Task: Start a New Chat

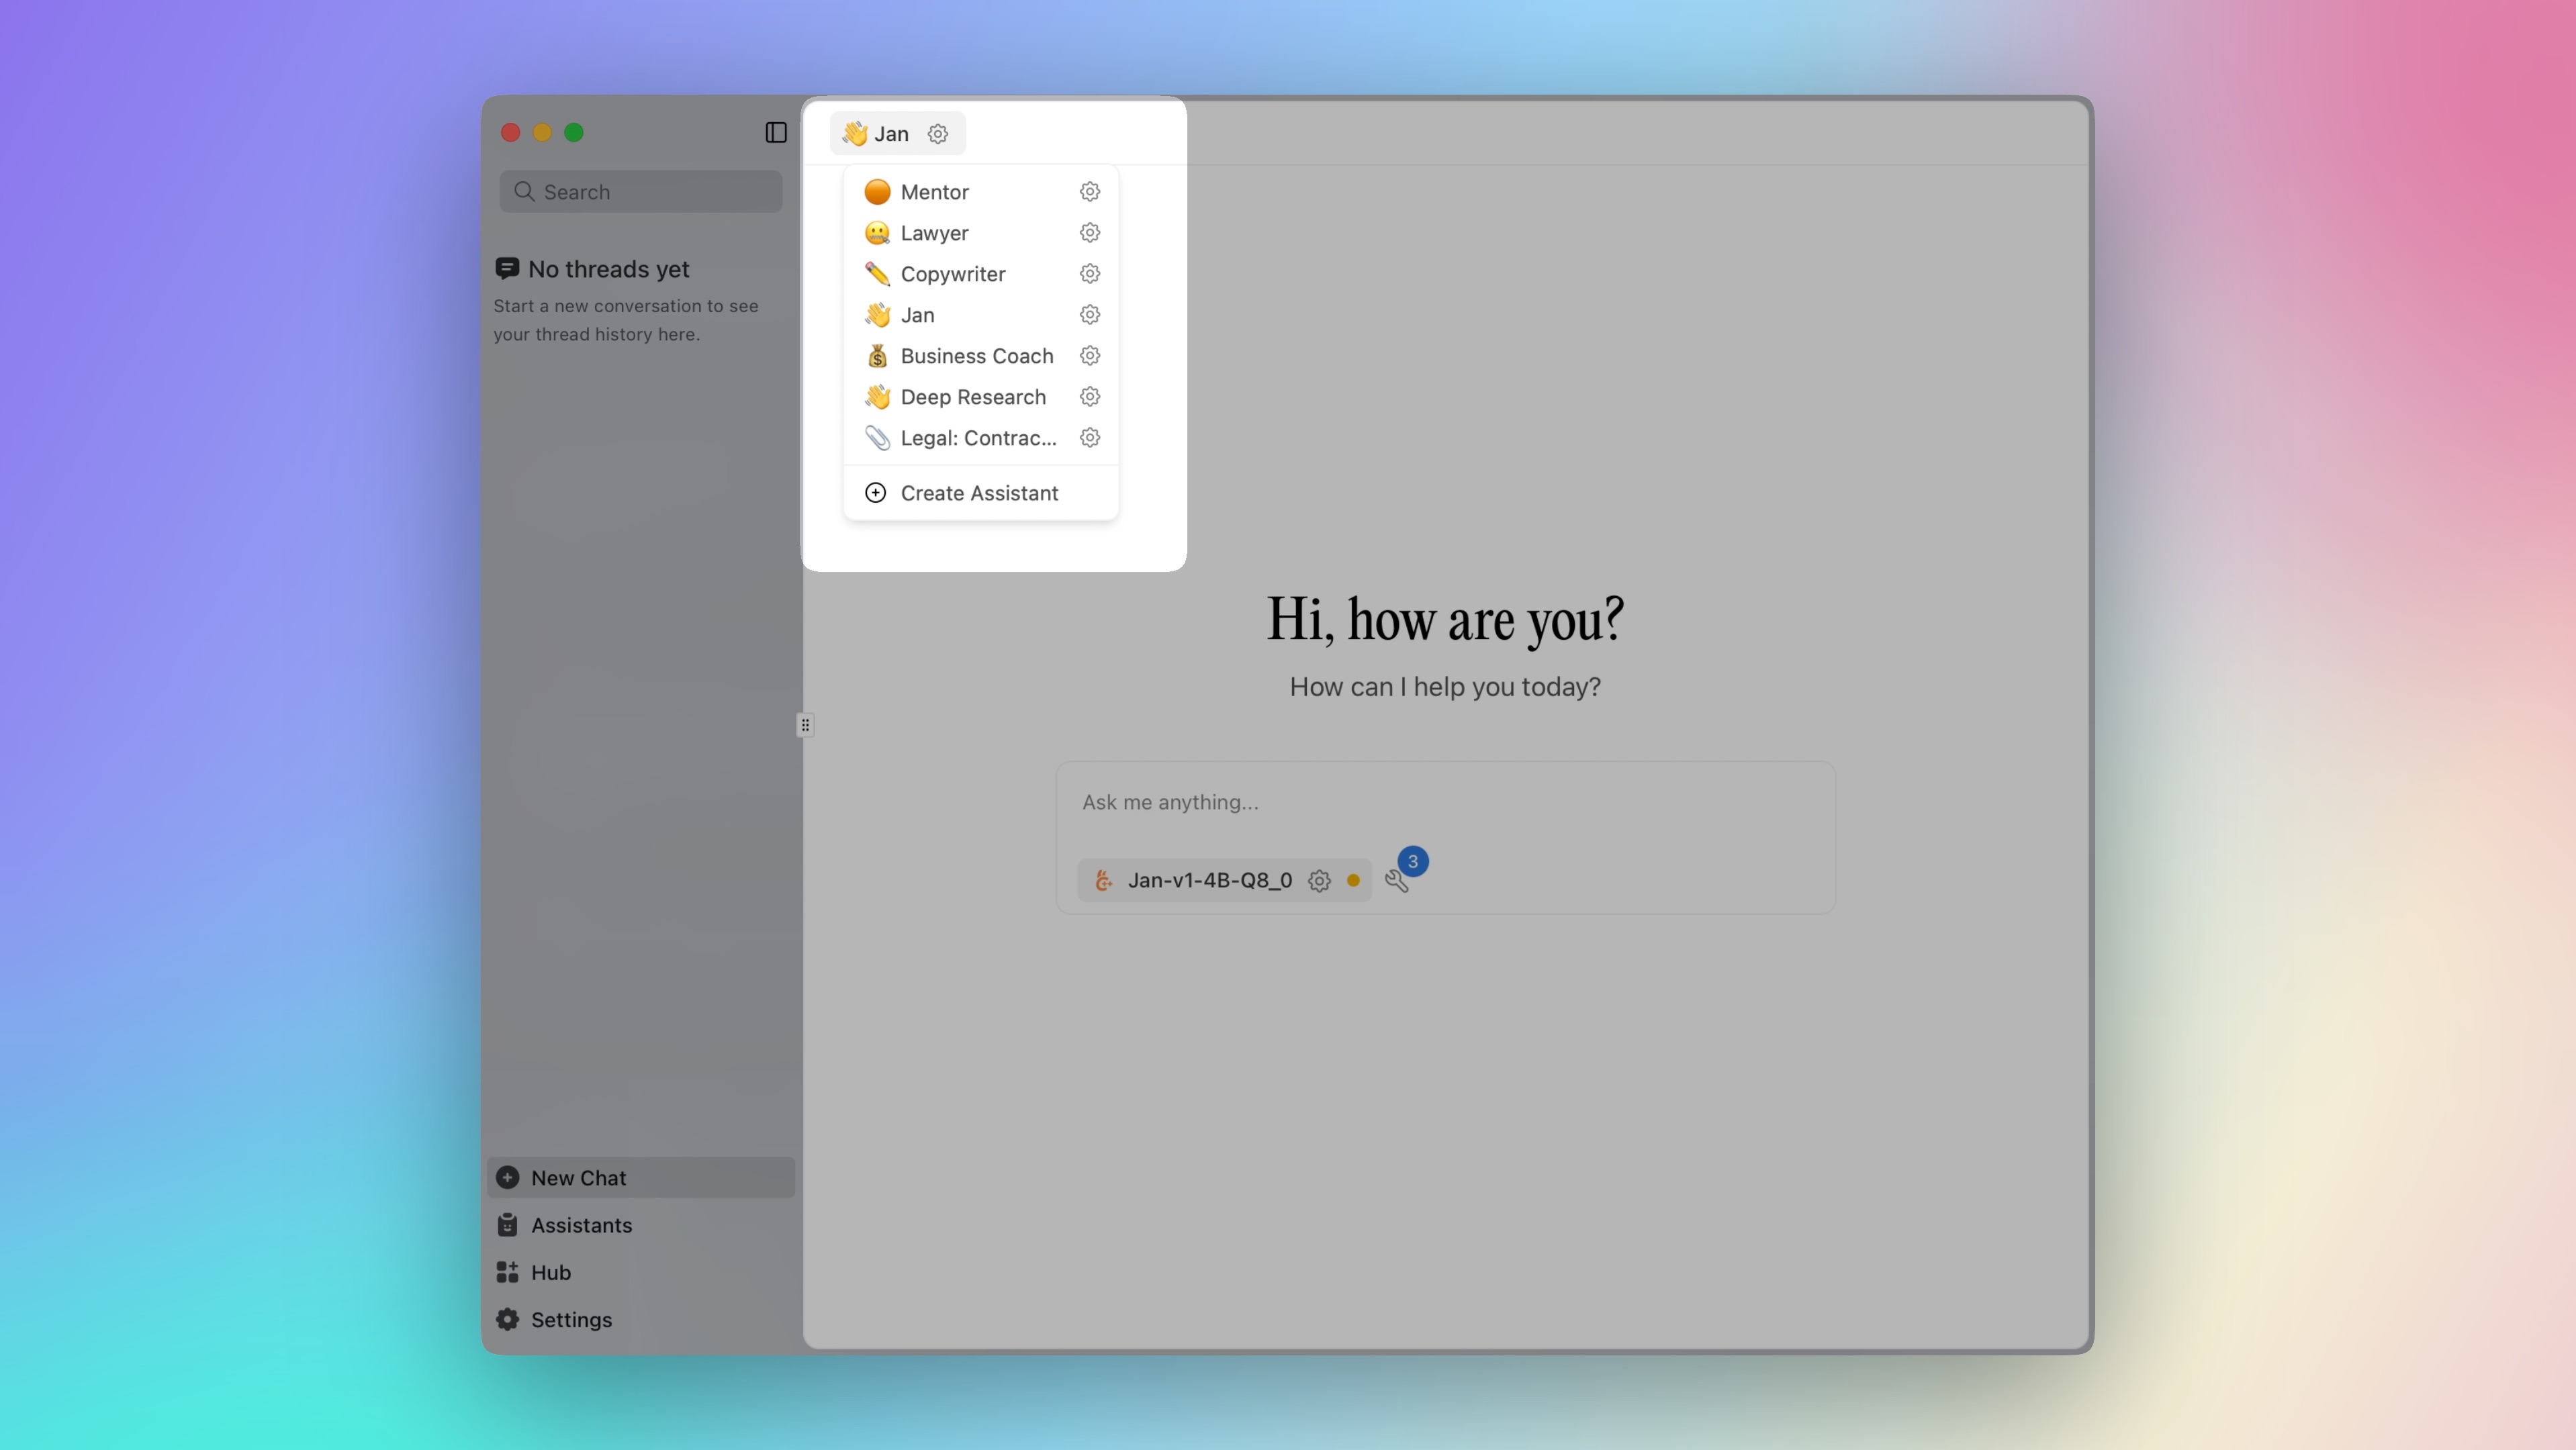Action: coord(577,1177)
